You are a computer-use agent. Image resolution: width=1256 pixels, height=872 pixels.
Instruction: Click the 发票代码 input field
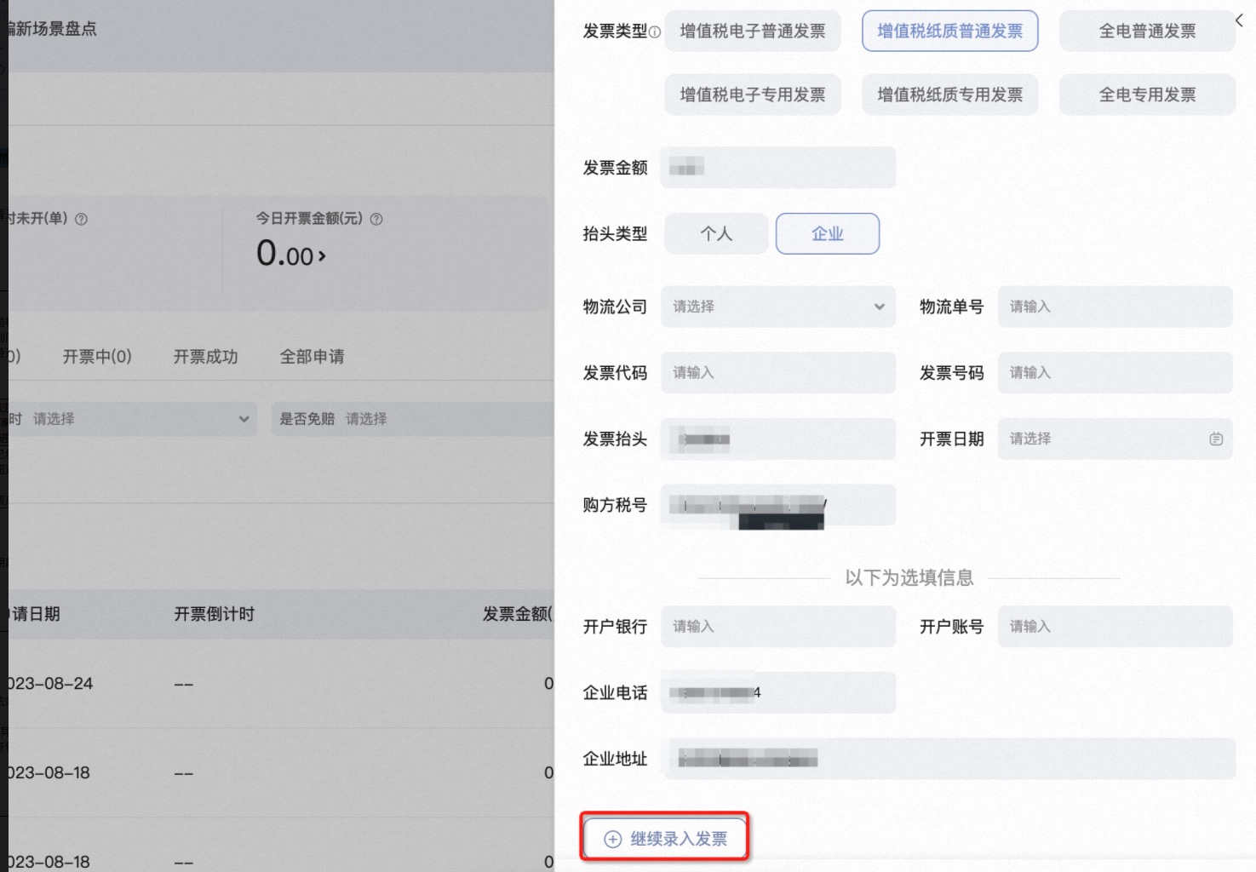778,373
